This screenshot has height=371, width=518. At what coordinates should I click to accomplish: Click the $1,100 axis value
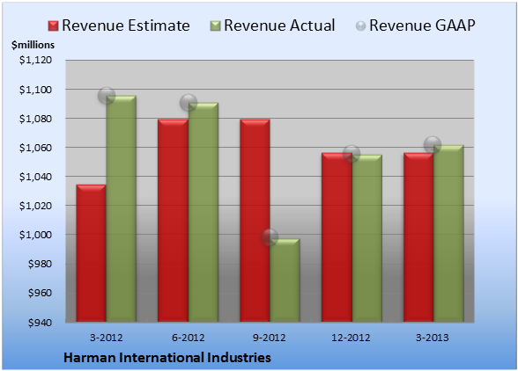pyautogui.click(x=35, y=90)
